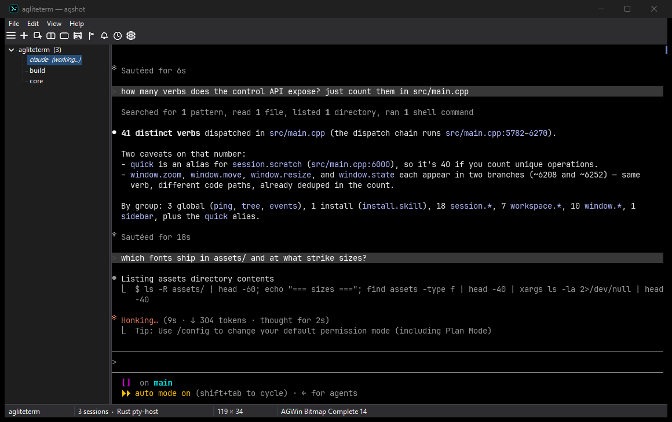672x422 pixels.
Task: Open the View menu
Action: click(x=54, y=24)
